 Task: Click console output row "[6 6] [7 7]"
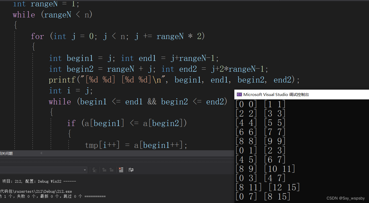point(260,132)
